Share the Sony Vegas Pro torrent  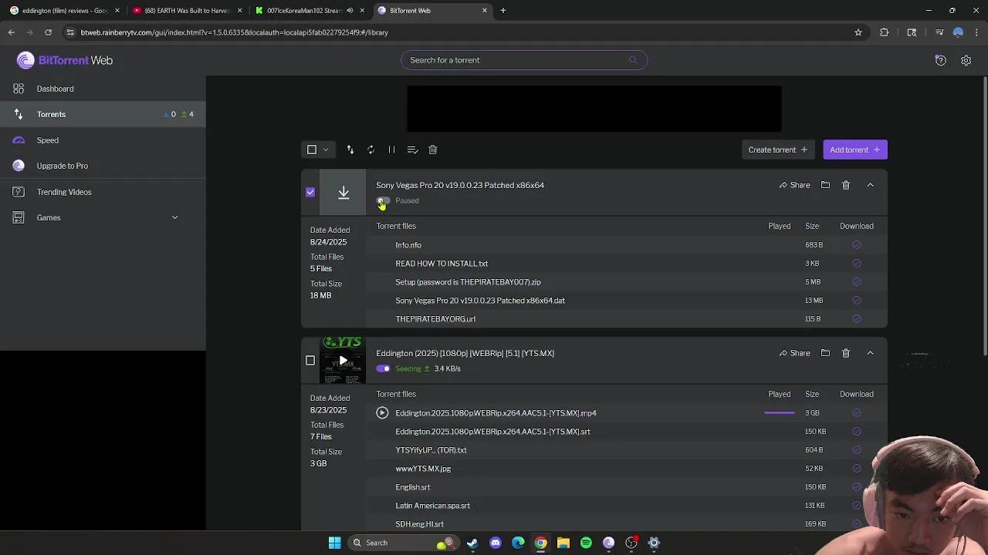tap(794, 185)
